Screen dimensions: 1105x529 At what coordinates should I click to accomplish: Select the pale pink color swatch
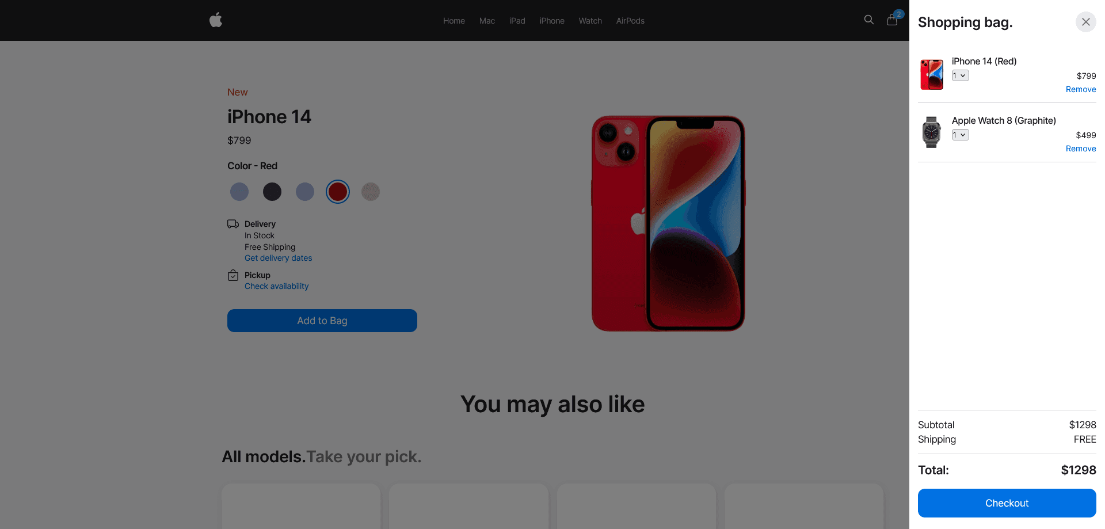[x=371, y=192]
